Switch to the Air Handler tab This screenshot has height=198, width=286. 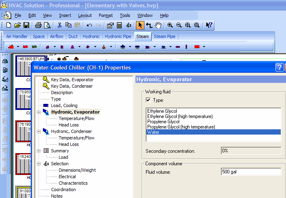[x=17, y=36]
